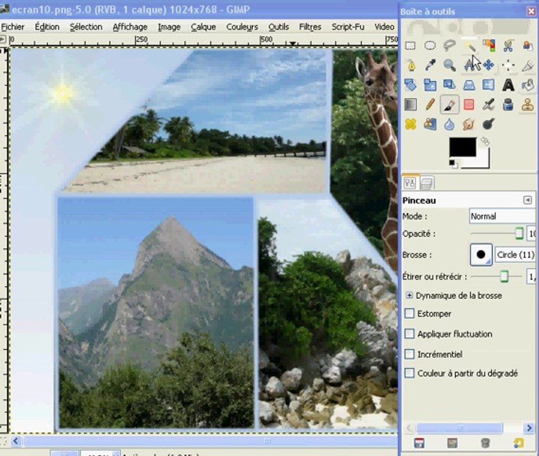Switch to the second dock tab
Image resolution: width=539 pixels, height=456 pixels.
point(426,184)
